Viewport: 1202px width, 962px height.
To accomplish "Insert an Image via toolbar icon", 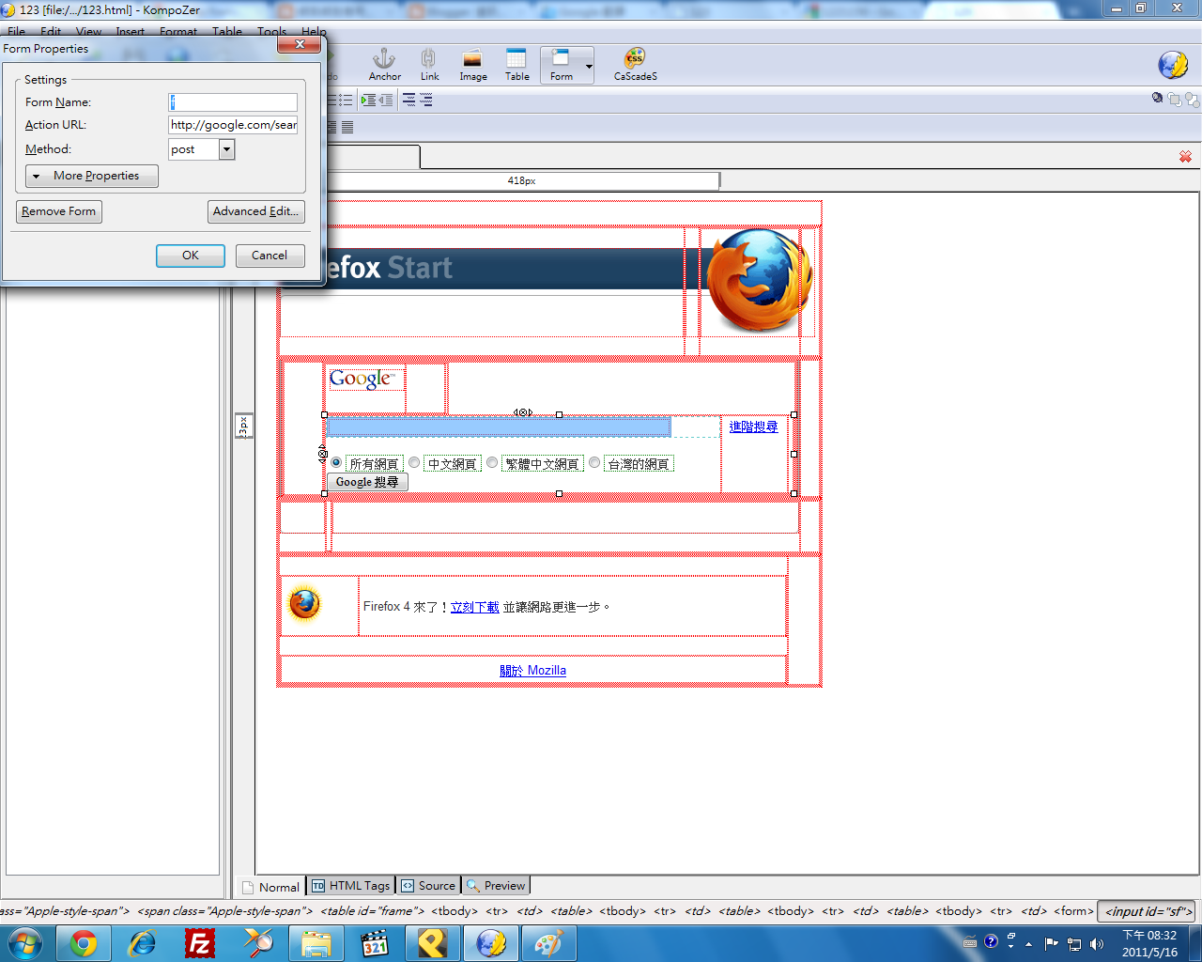I will click(472, 65).
